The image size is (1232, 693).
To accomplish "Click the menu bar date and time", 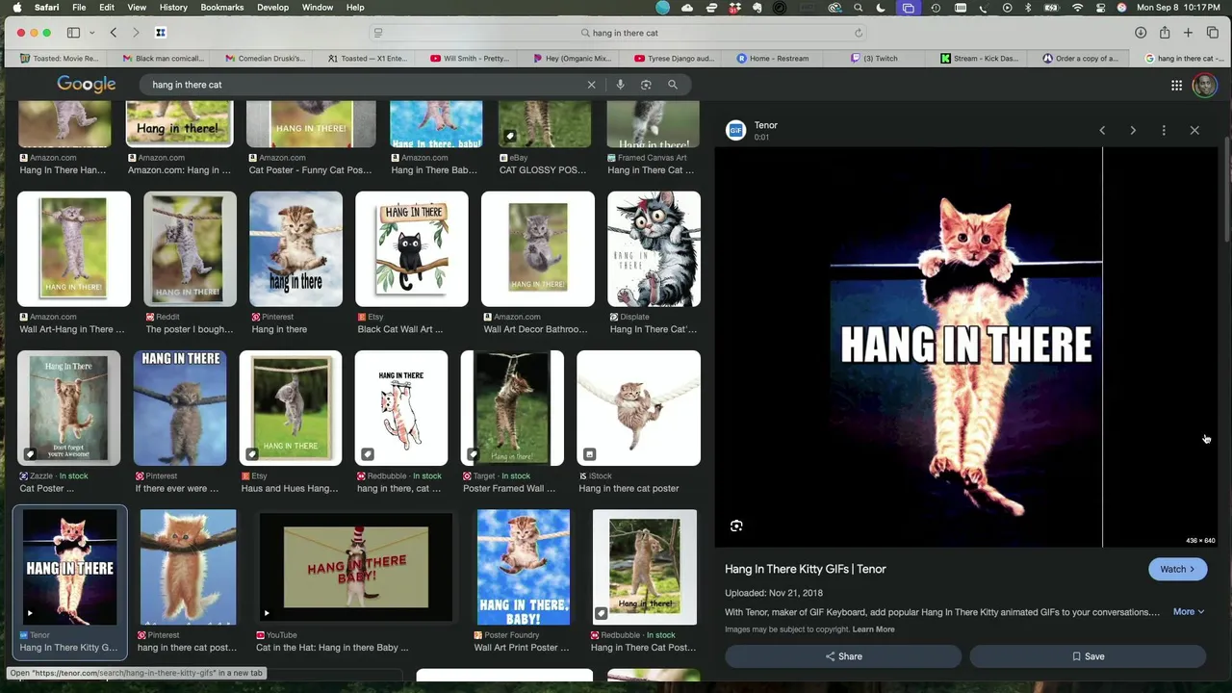I will [x=1178, y=8].
